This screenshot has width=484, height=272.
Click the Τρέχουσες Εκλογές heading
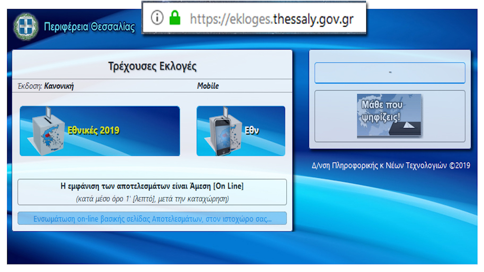click(152, 66)
